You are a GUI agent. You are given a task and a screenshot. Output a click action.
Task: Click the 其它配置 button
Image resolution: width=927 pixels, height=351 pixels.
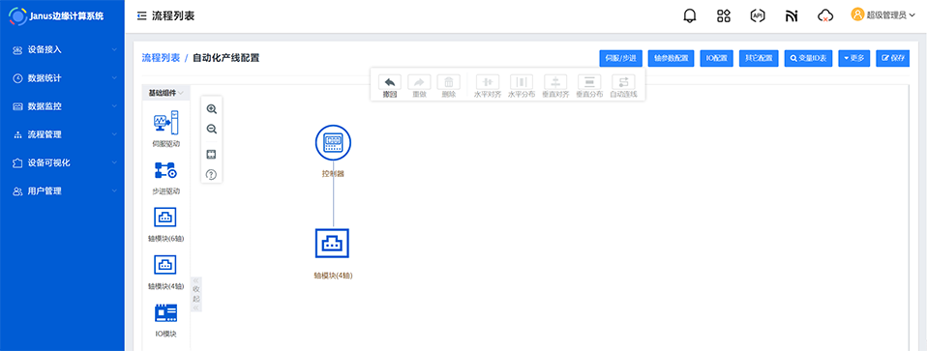[x=759, y=58]
